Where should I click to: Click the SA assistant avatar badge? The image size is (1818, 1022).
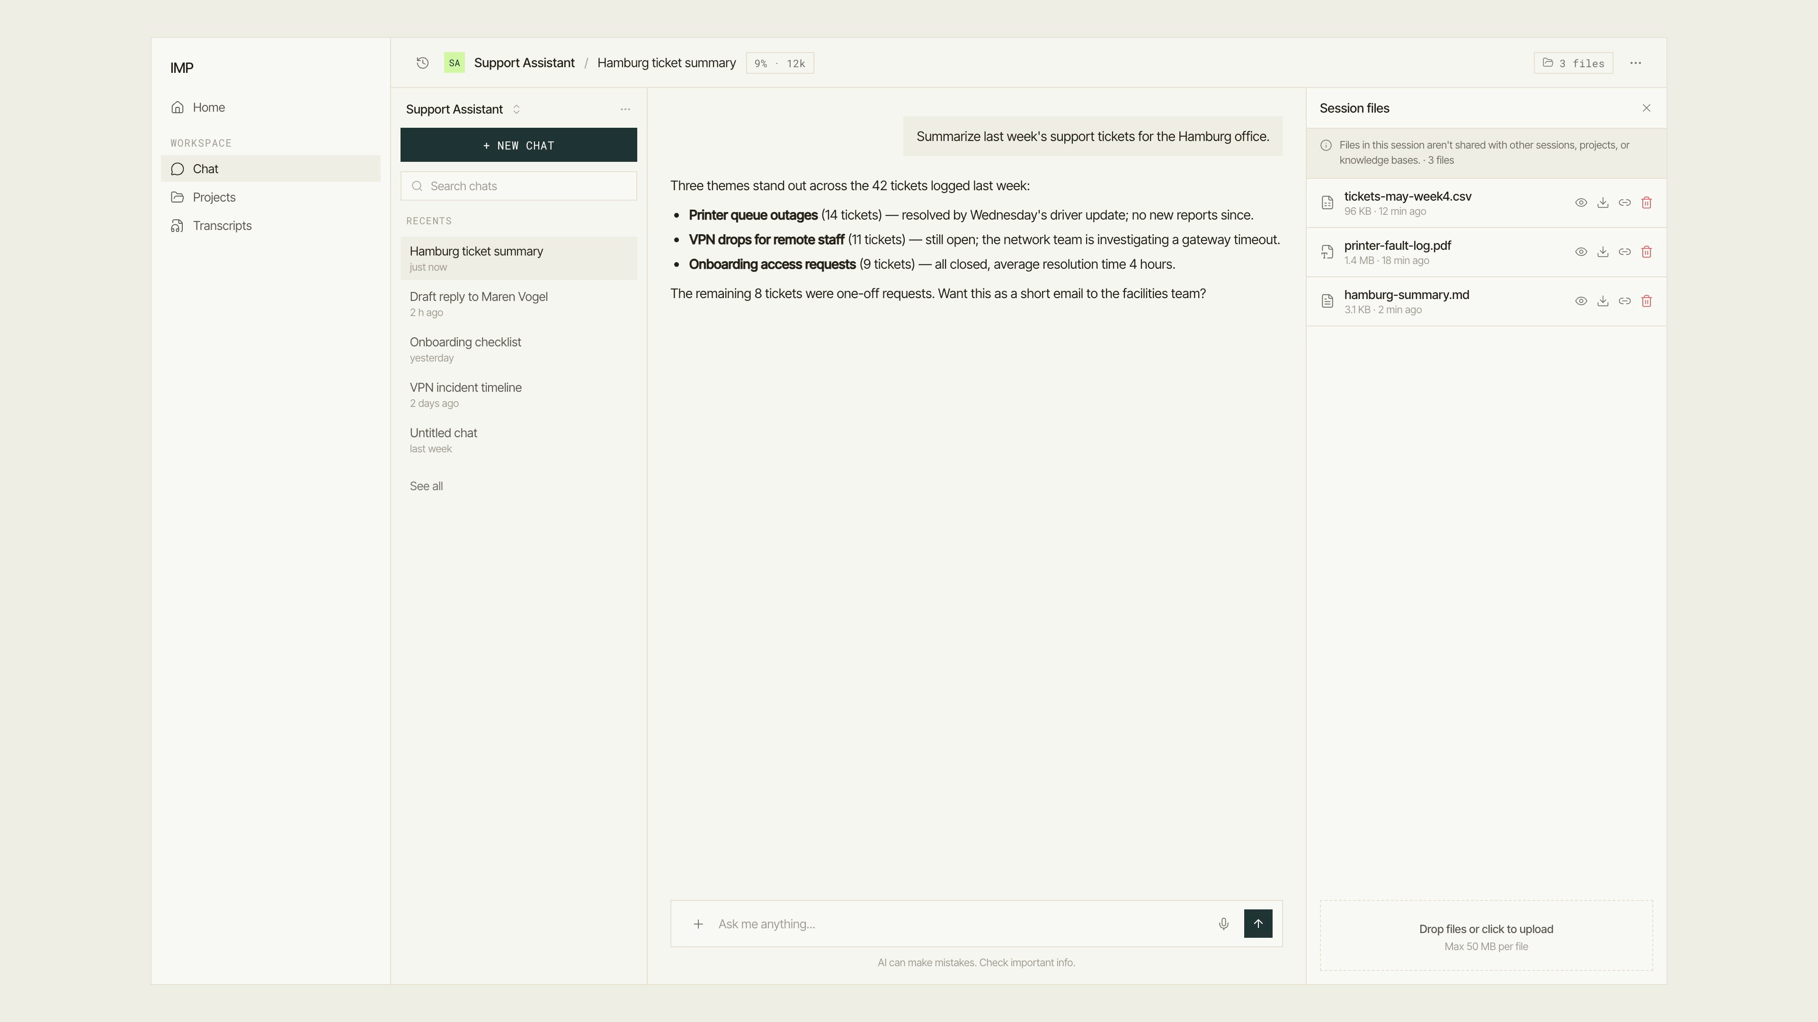(454, 63)
